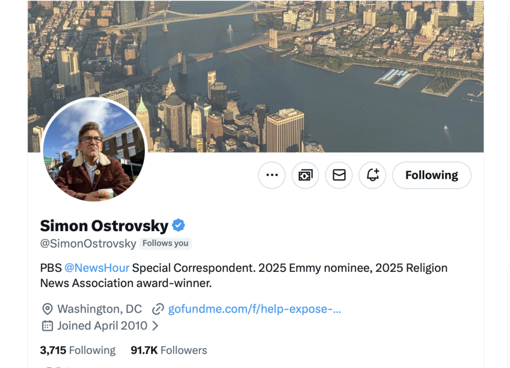Open the gofundme.com profile link
The image size is (510, 368).
click(254, 309)
